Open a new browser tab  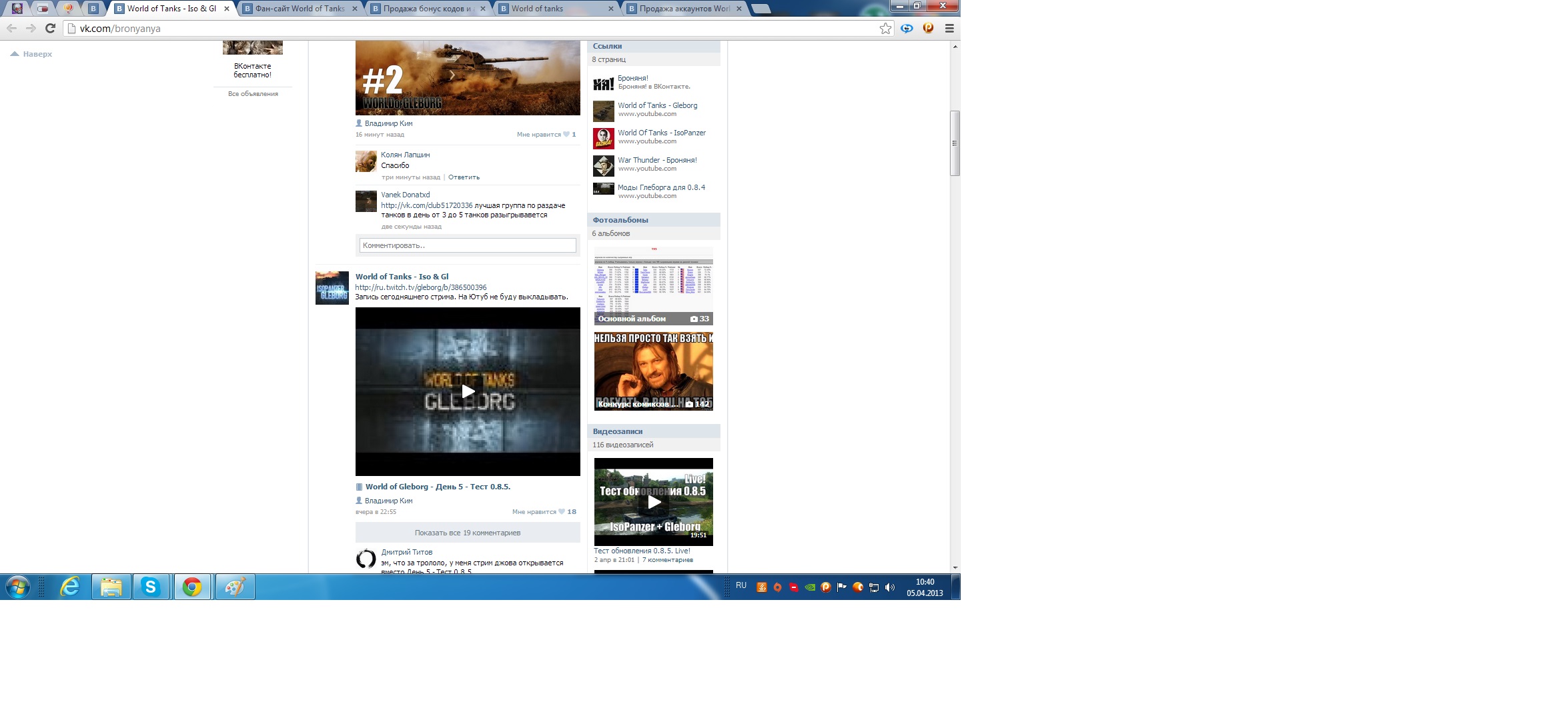[760, 9]
